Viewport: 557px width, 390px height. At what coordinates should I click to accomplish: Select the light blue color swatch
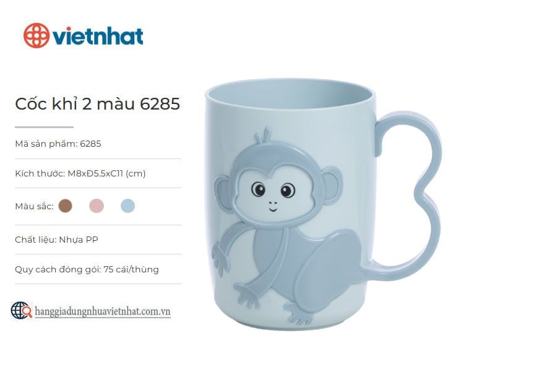tap(128, 206)
